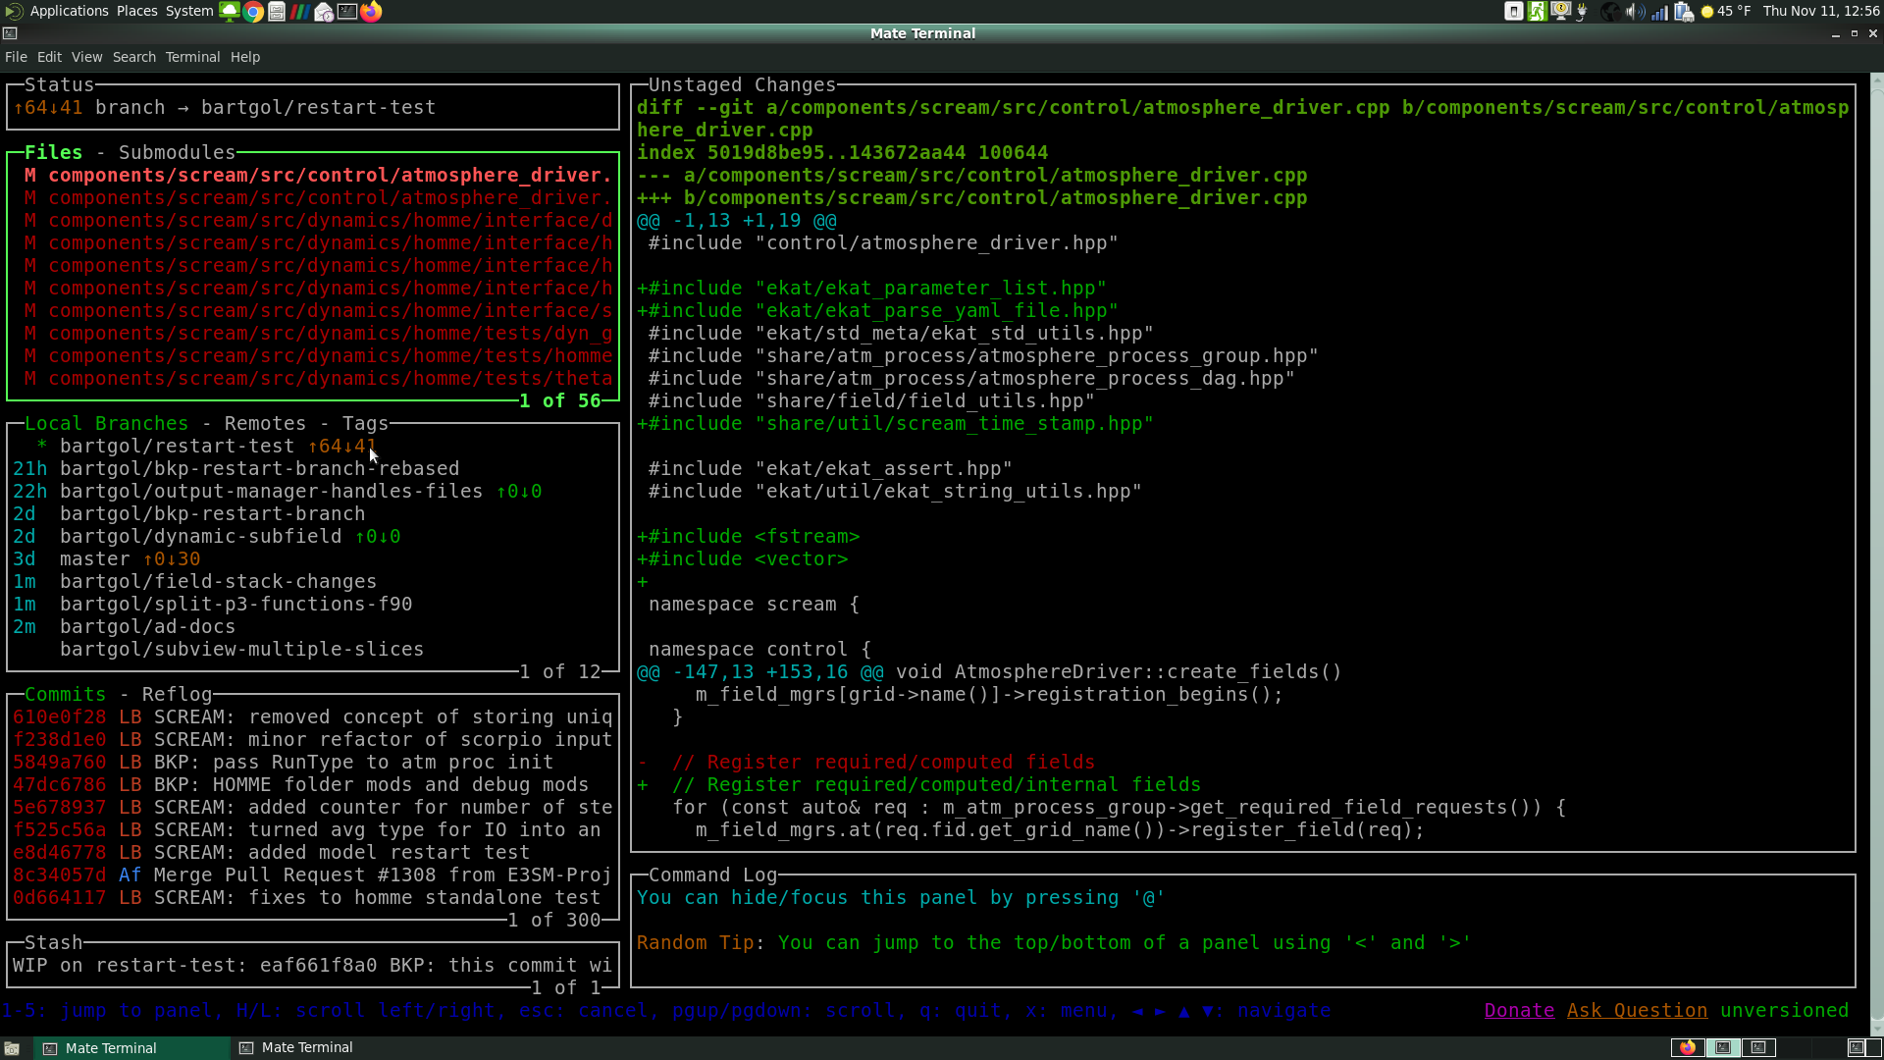Click the Donate link
This screenshot has width=1884, height=1060.
[1519, 1011]
